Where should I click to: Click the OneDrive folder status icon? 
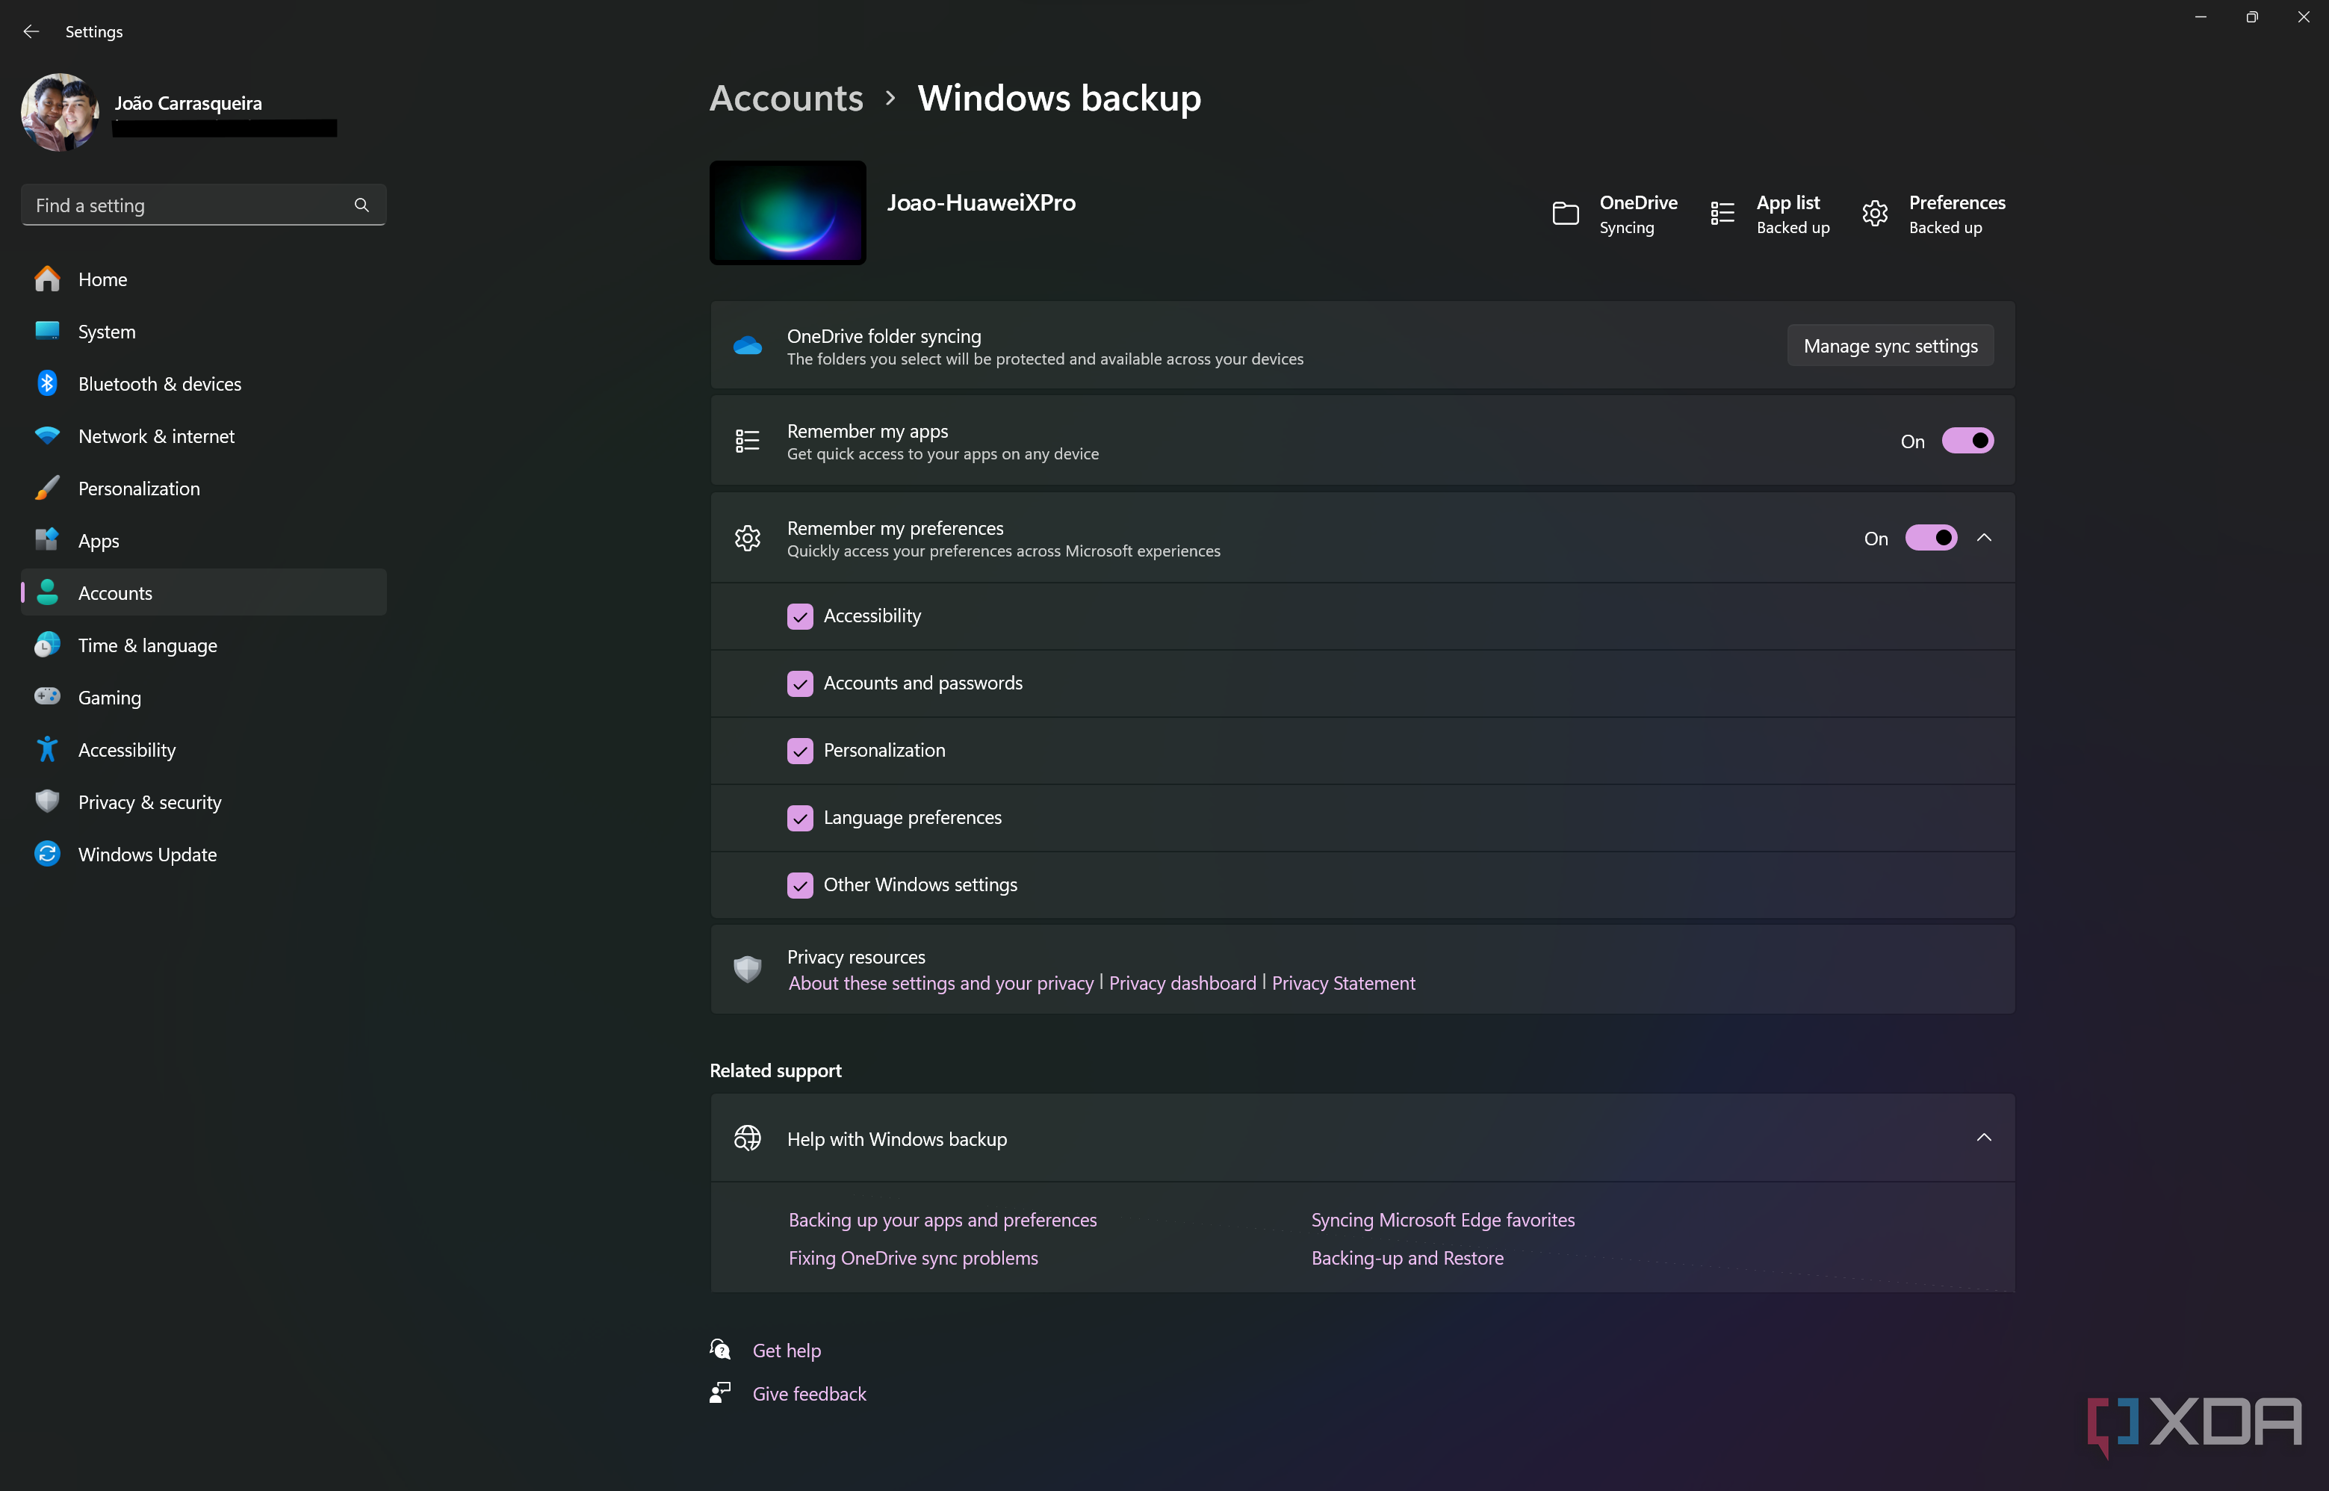[1566, 213]
